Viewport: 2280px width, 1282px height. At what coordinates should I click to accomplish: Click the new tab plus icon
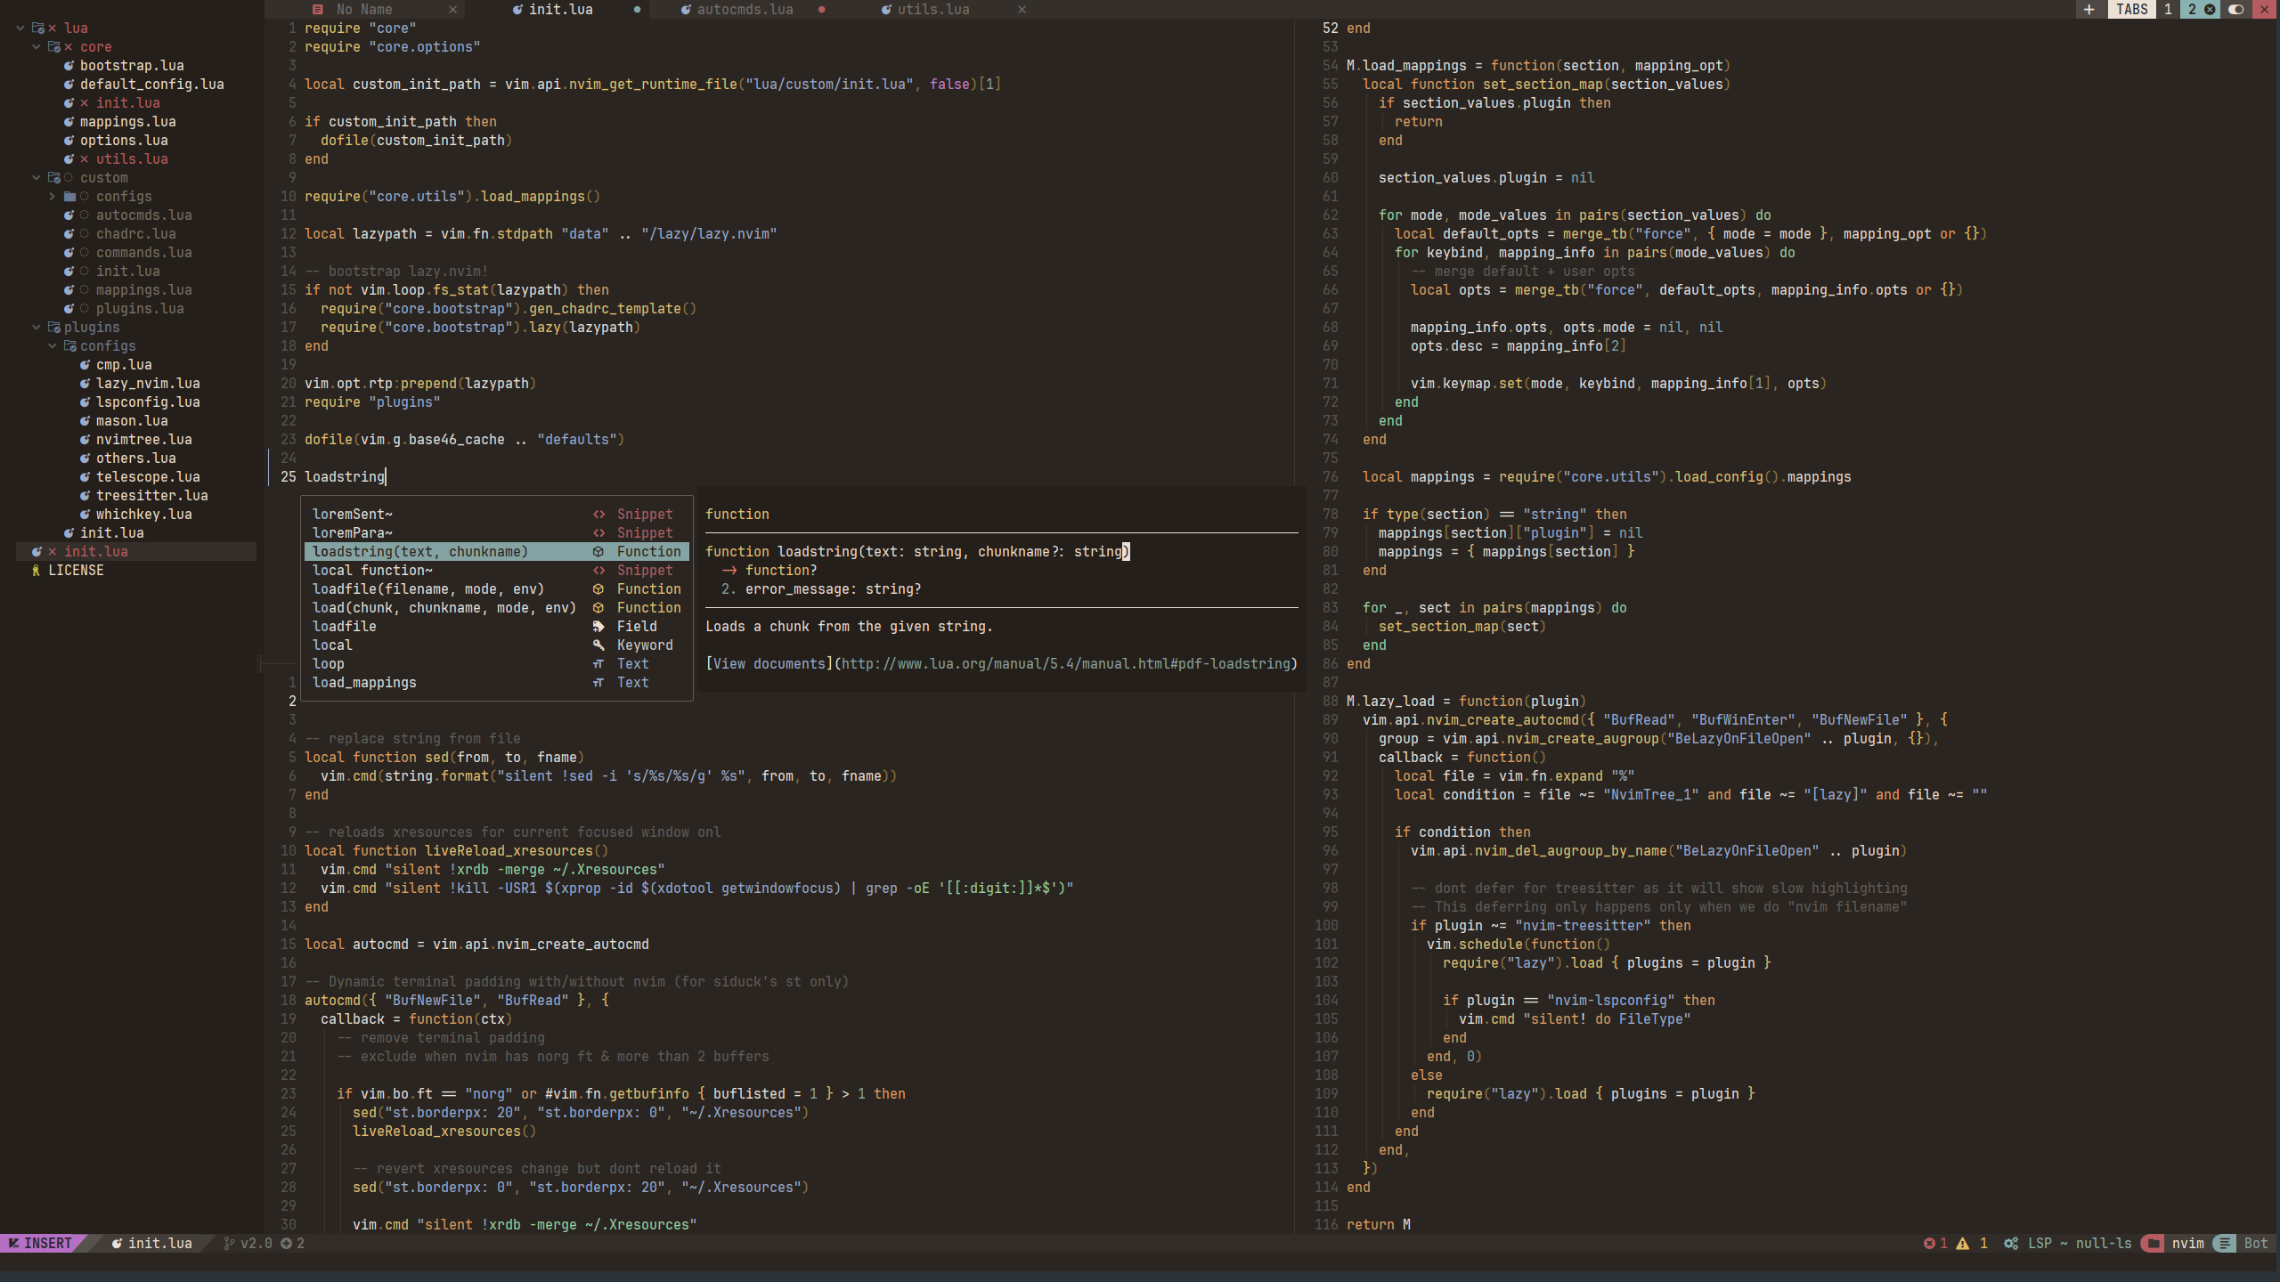click(2089, 9)
